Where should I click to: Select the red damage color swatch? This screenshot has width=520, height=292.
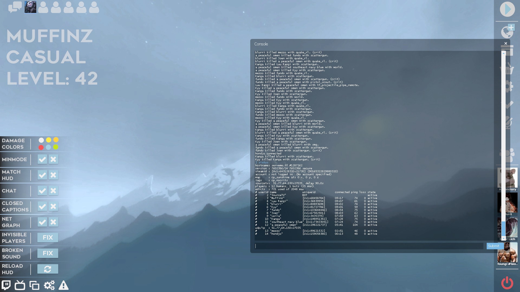coord(41,147)
